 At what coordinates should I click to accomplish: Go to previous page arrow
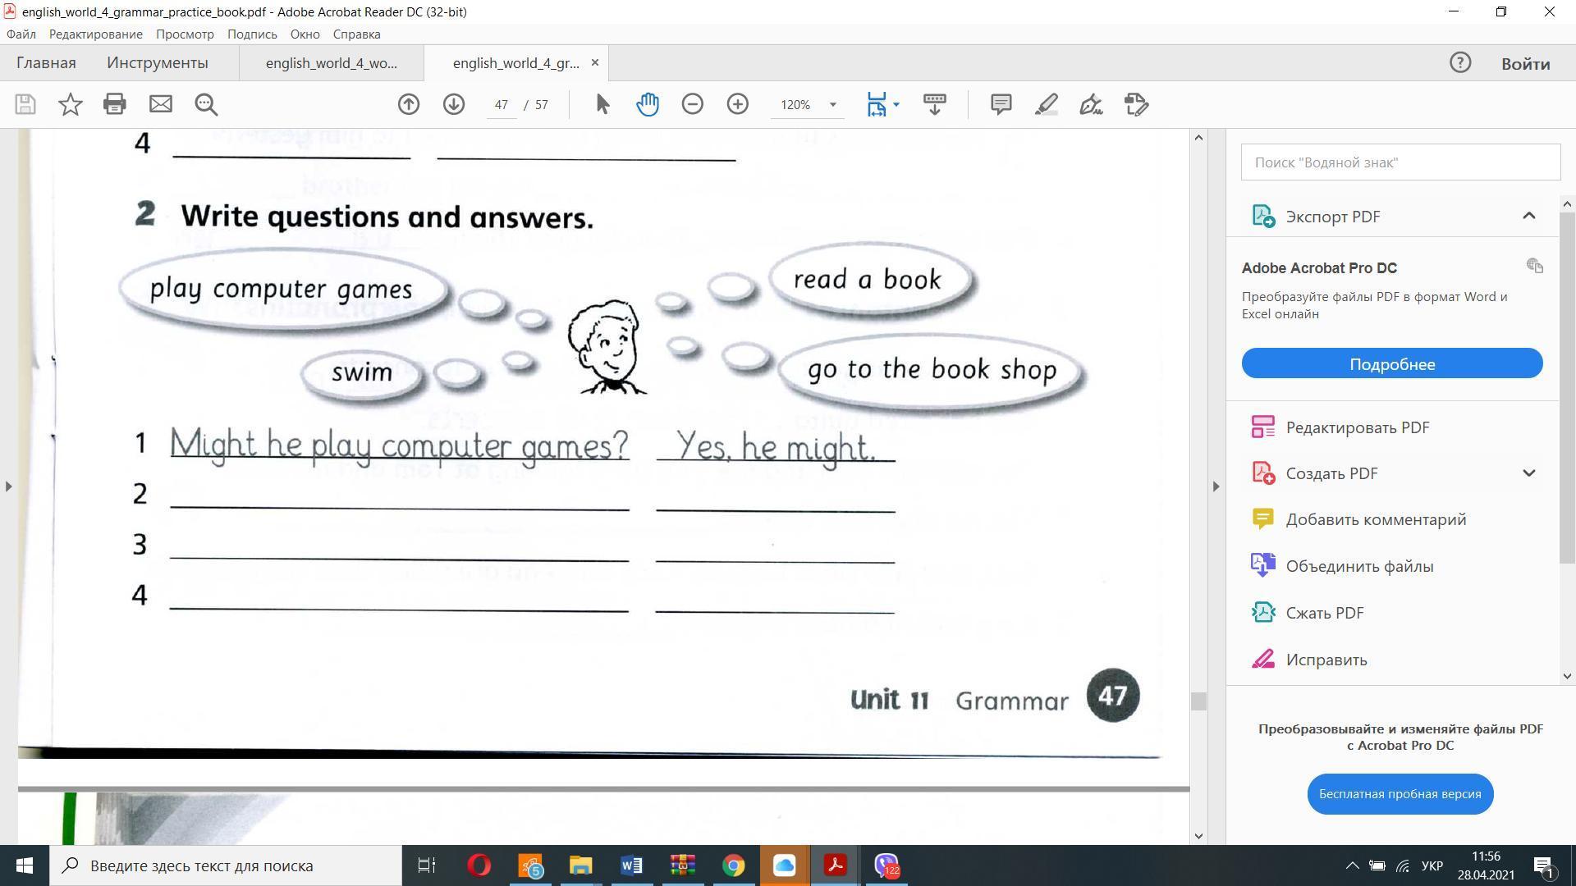(409, 104)
